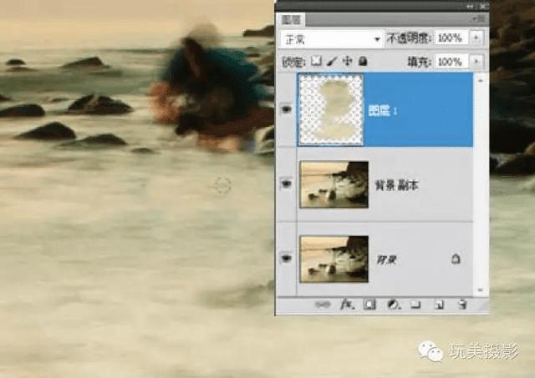
Task: Click the lock all padlock icon
Action: [x=363, y=61]
